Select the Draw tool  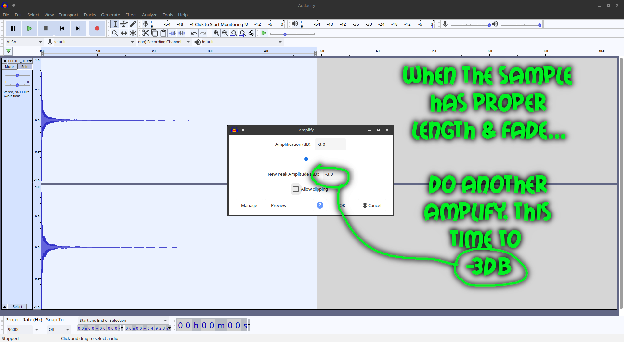pos(133,24)
